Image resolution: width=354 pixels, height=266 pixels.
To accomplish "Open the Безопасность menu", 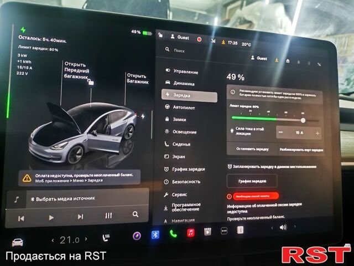I will click(182, 182).
